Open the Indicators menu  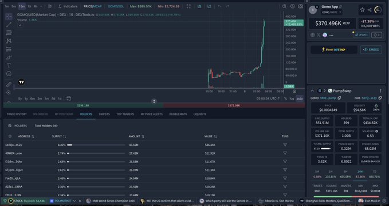68,6
